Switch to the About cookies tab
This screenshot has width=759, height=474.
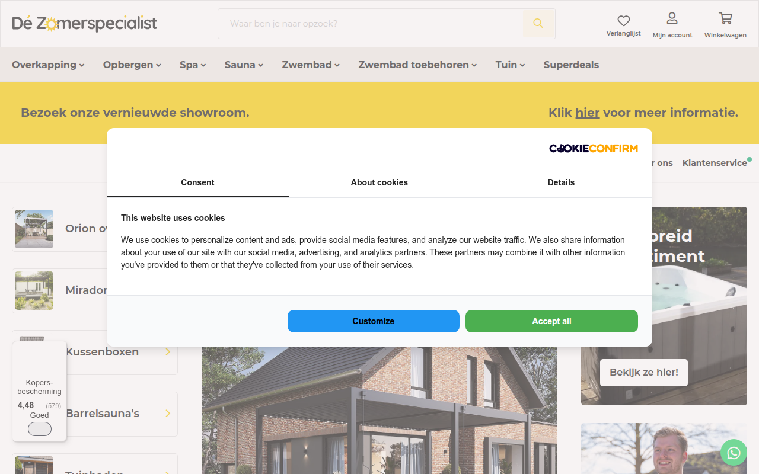tap(379, 182)
